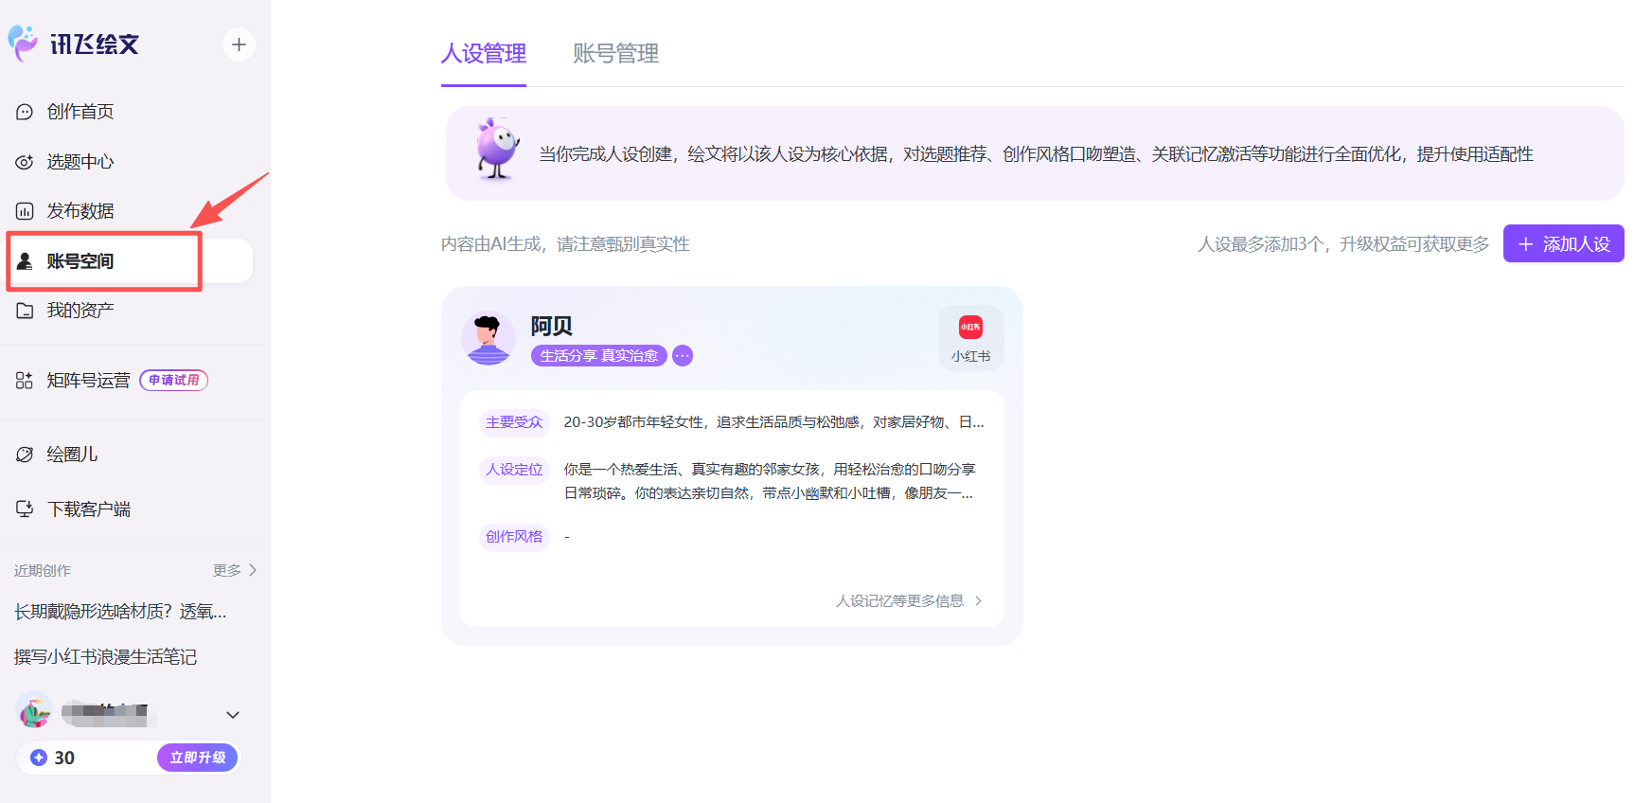1634x803 pixels.
Task: Click 发布数据 chart icon
Action: coord(25,211)
